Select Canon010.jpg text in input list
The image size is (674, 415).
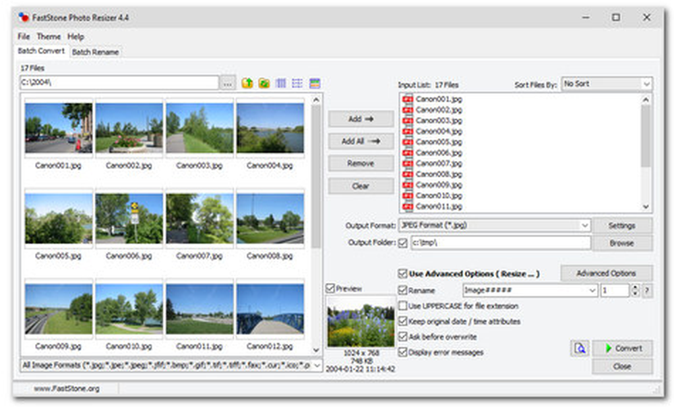coord(439,196)
